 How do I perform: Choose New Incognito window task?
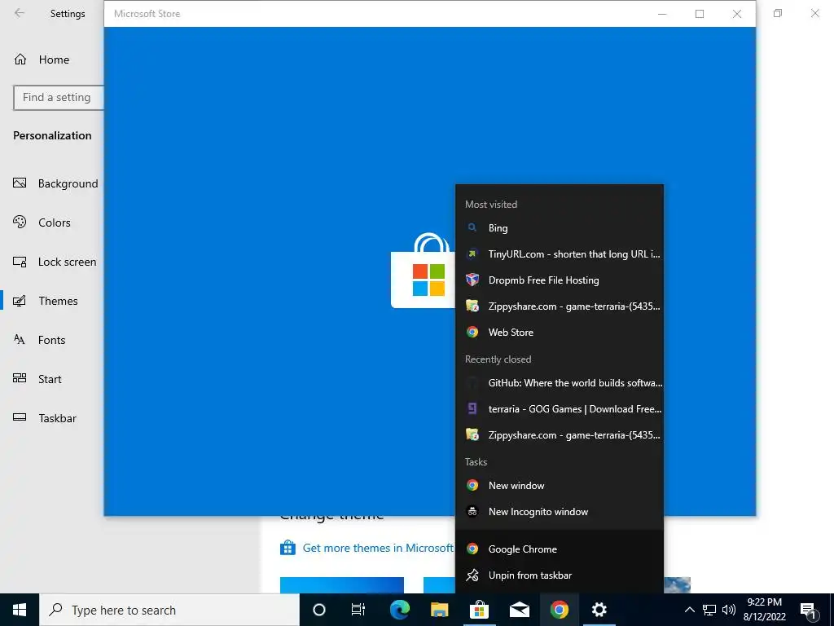pyautogui.click(x=559, y=512)
